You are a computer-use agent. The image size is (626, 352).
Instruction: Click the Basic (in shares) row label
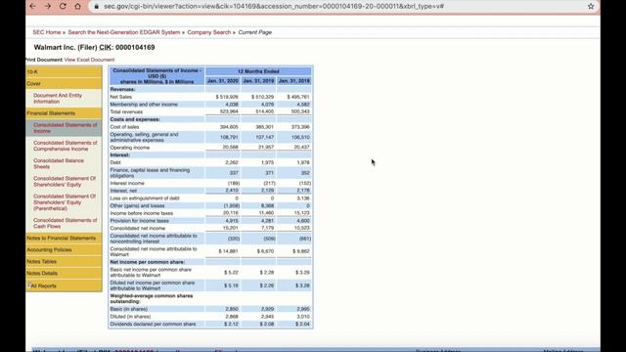(x=128, y=309)
